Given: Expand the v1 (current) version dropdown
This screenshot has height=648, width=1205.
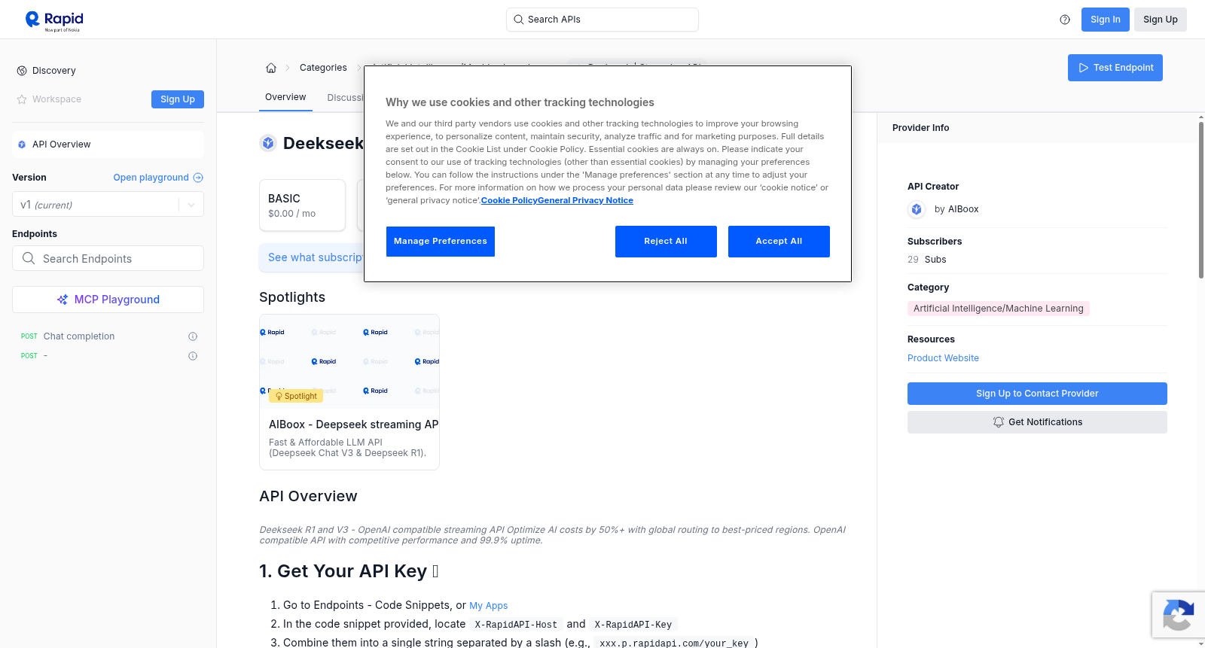Looking at the screenshot, I should (108, 205).
